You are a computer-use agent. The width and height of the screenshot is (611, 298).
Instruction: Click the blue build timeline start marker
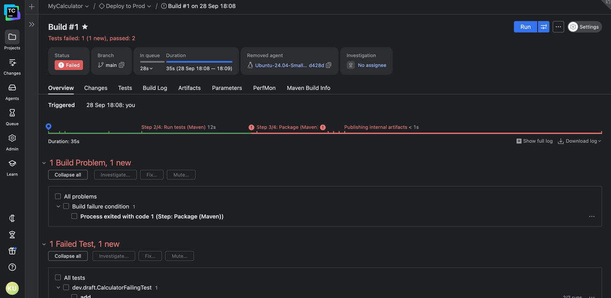point(48,126)
